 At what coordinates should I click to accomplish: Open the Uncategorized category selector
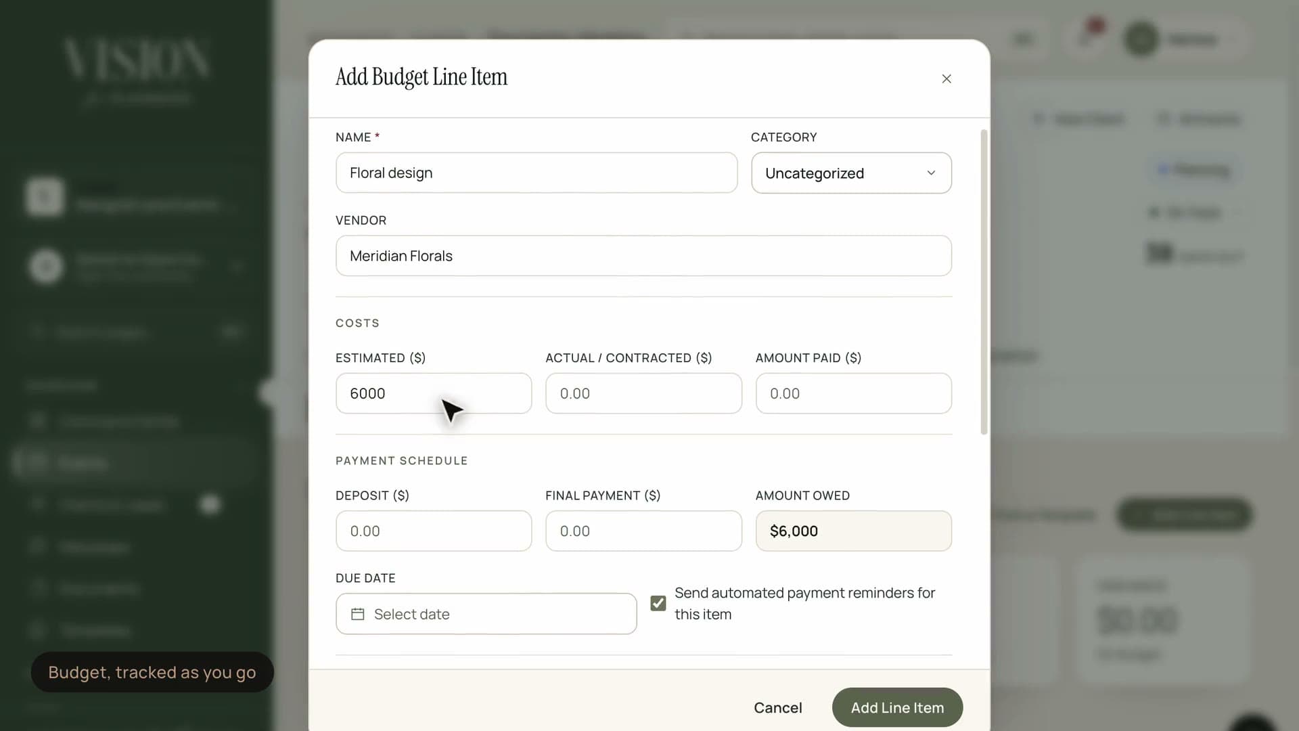pyautogui.click(x=851, y=173)
